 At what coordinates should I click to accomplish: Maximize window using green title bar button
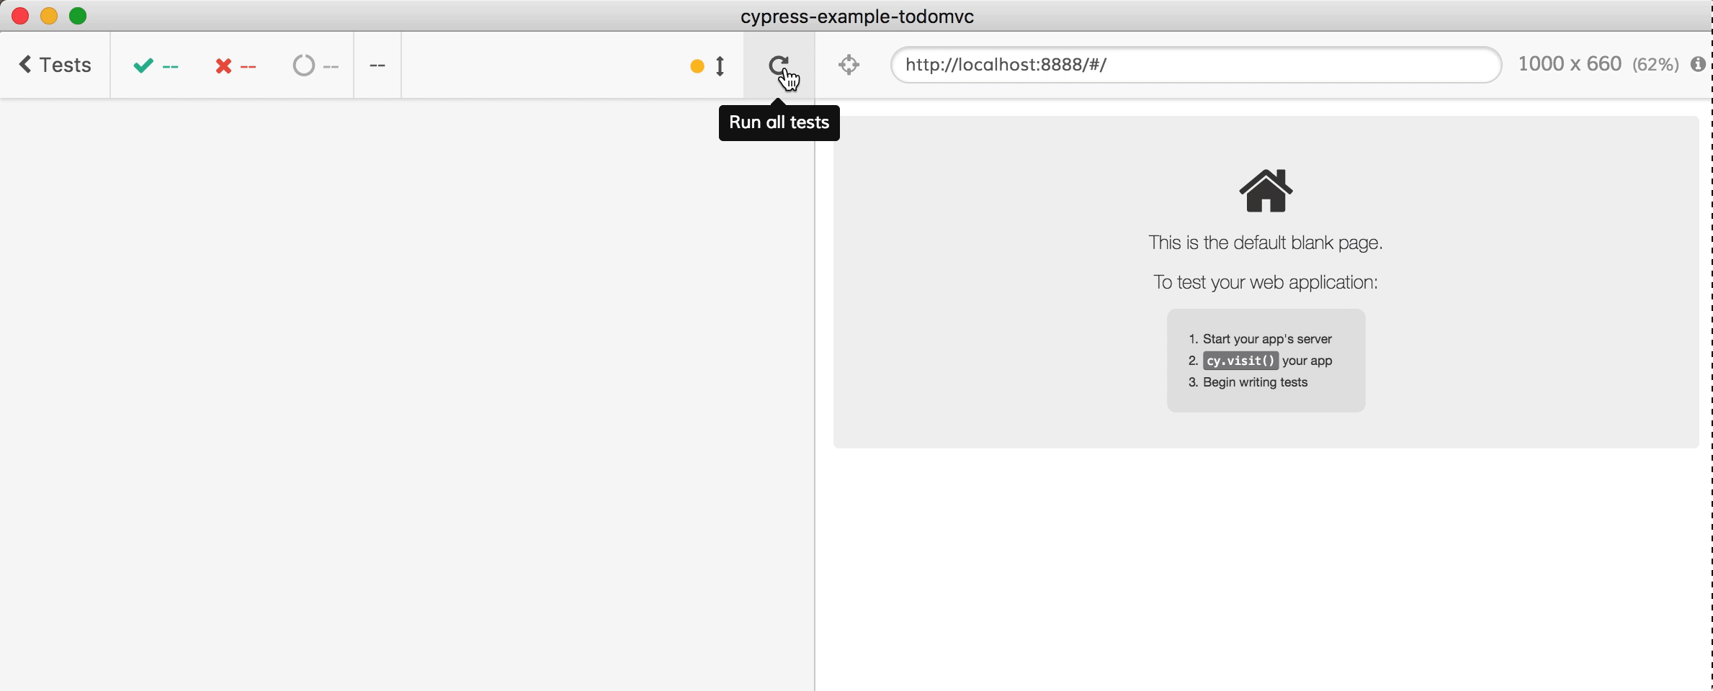coord(78,16)
